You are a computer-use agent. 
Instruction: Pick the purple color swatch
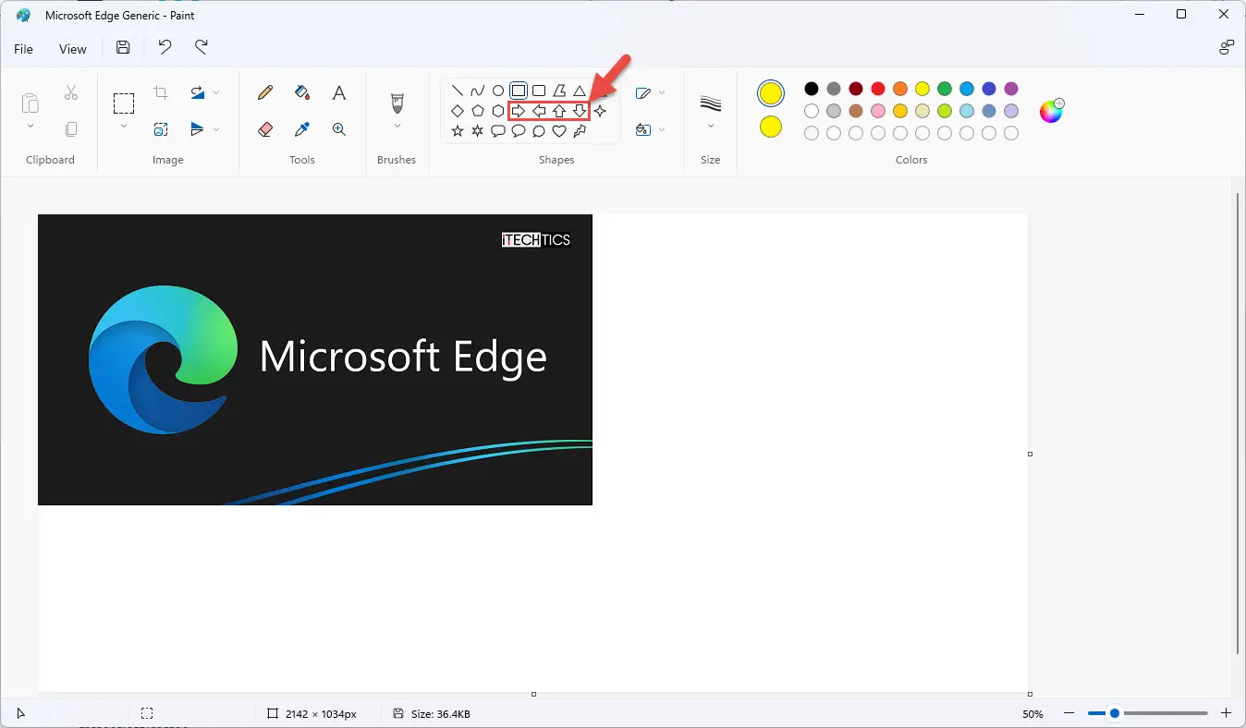click(x=1011, y=89)
